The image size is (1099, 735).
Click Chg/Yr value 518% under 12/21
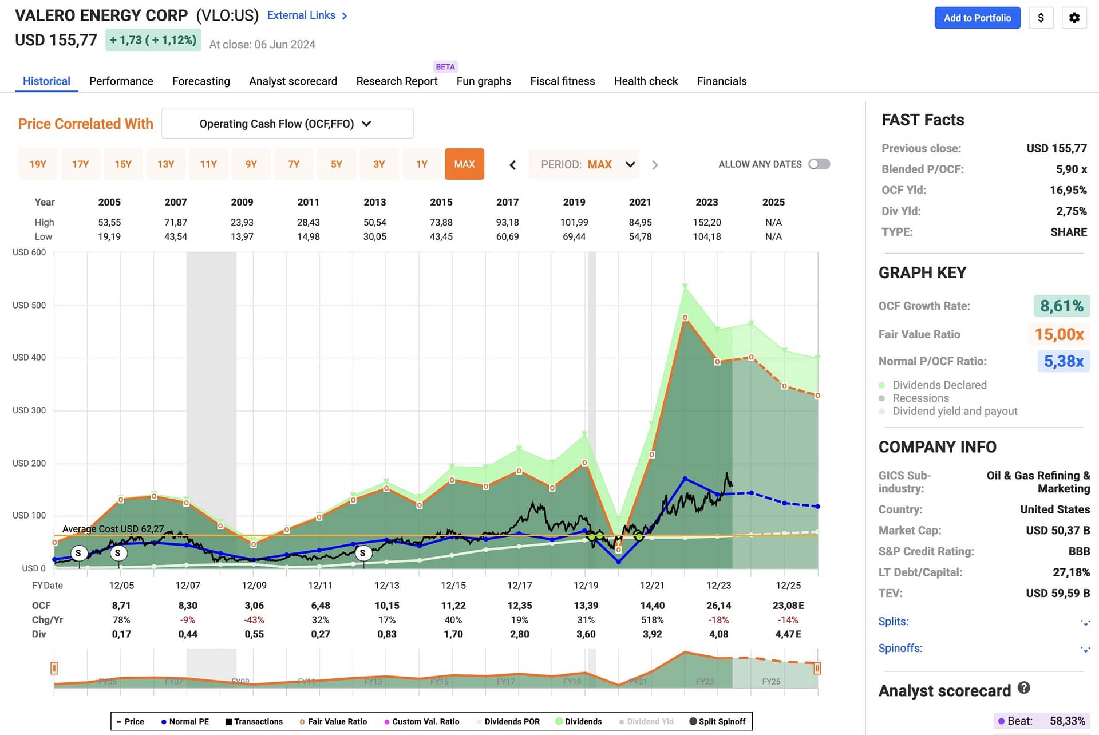point(652,620)
